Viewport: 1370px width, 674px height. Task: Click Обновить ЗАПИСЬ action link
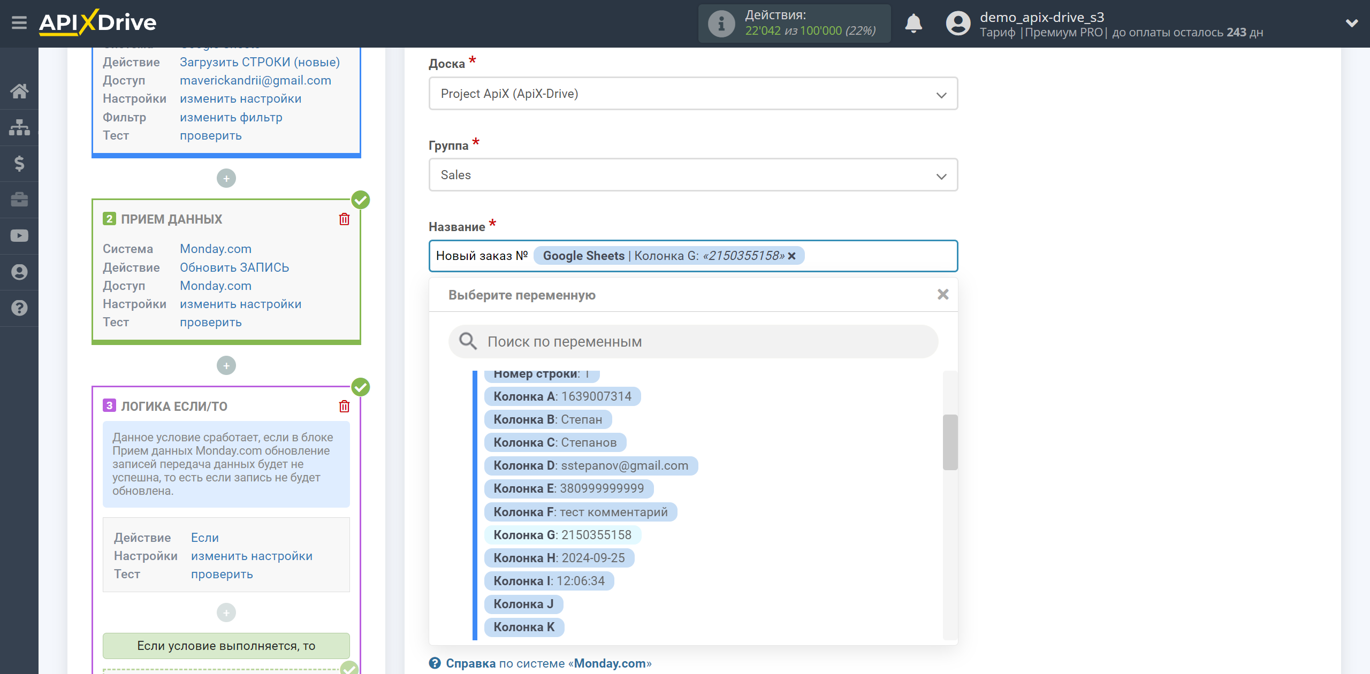(234, 267)
